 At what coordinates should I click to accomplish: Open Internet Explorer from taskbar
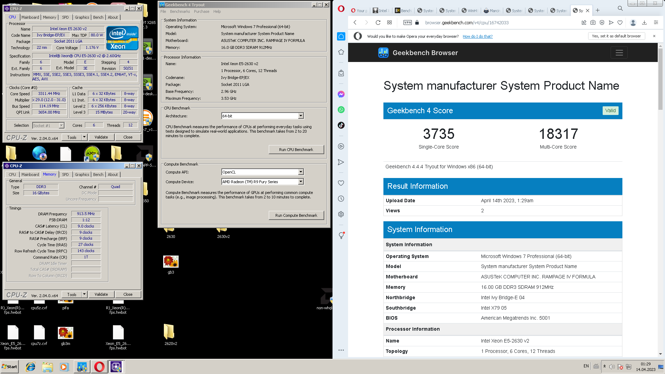pos(30,367)
